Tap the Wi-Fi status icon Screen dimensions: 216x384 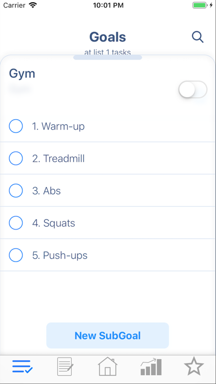33,5
